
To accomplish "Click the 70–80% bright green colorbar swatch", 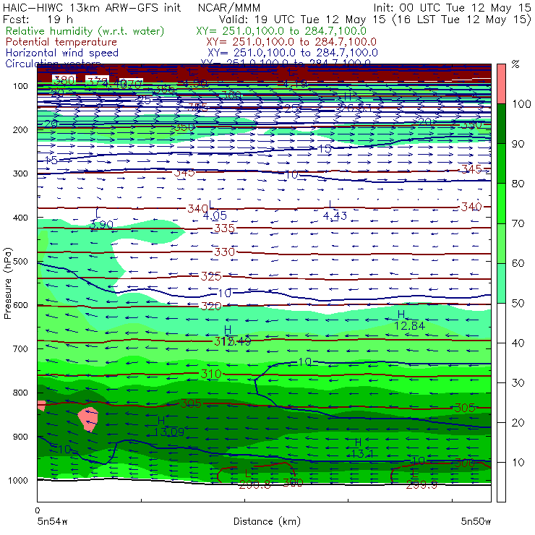I will pyautogui.click(x=501, y=203).
